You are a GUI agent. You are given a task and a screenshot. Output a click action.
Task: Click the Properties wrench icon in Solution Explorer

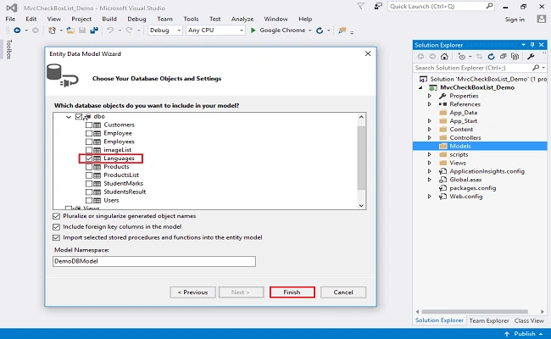click(531, 57)
